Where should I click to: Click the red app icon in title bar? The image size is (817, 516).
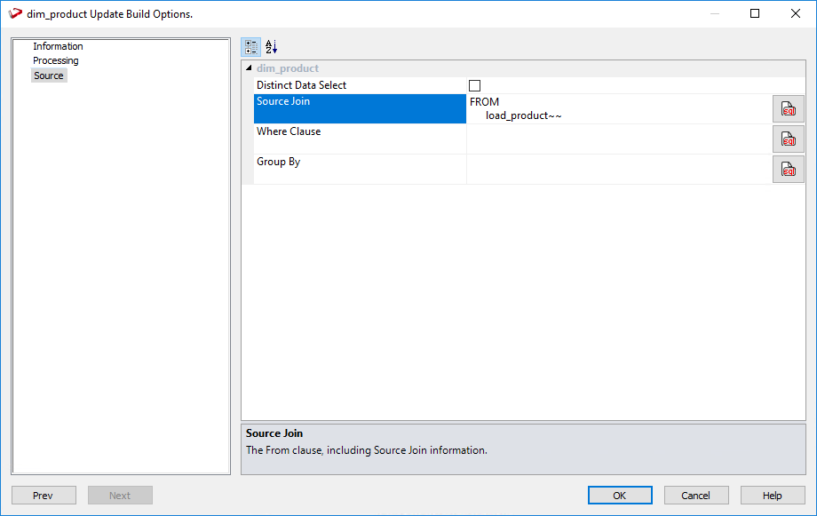[15, 14]
